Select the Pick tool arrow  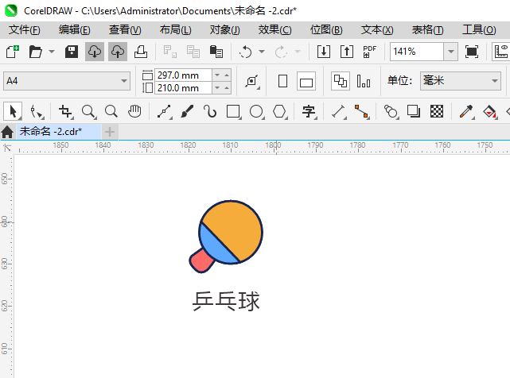[13, 111]
